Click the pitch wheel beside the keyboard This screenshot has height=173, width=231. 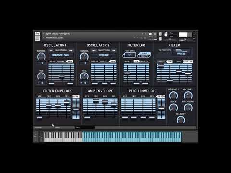(x=39, y=137)
